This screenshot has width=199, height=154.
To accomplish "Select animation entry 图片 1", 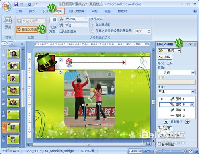I will coord(176,99).
